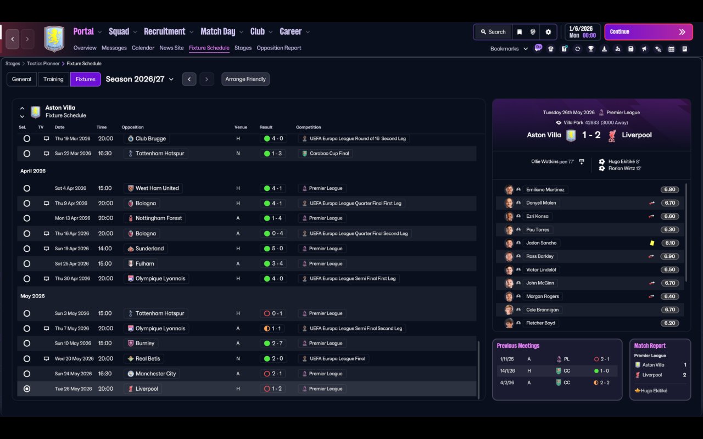
Task: Click the Liverpool crest in match header
Action: (612, 135)
